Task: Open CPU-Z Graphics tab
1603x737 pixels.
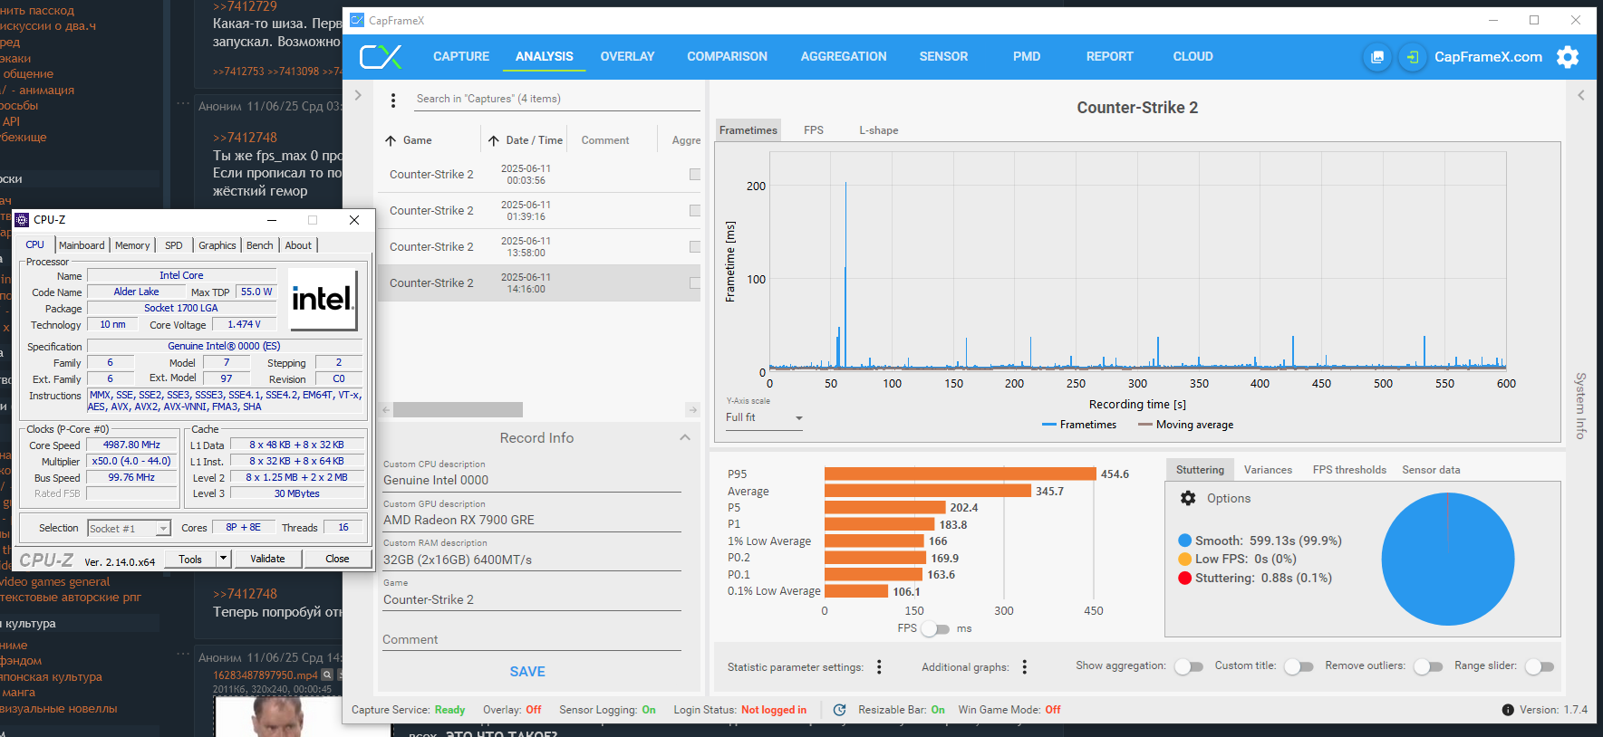Action: [217, 245]
